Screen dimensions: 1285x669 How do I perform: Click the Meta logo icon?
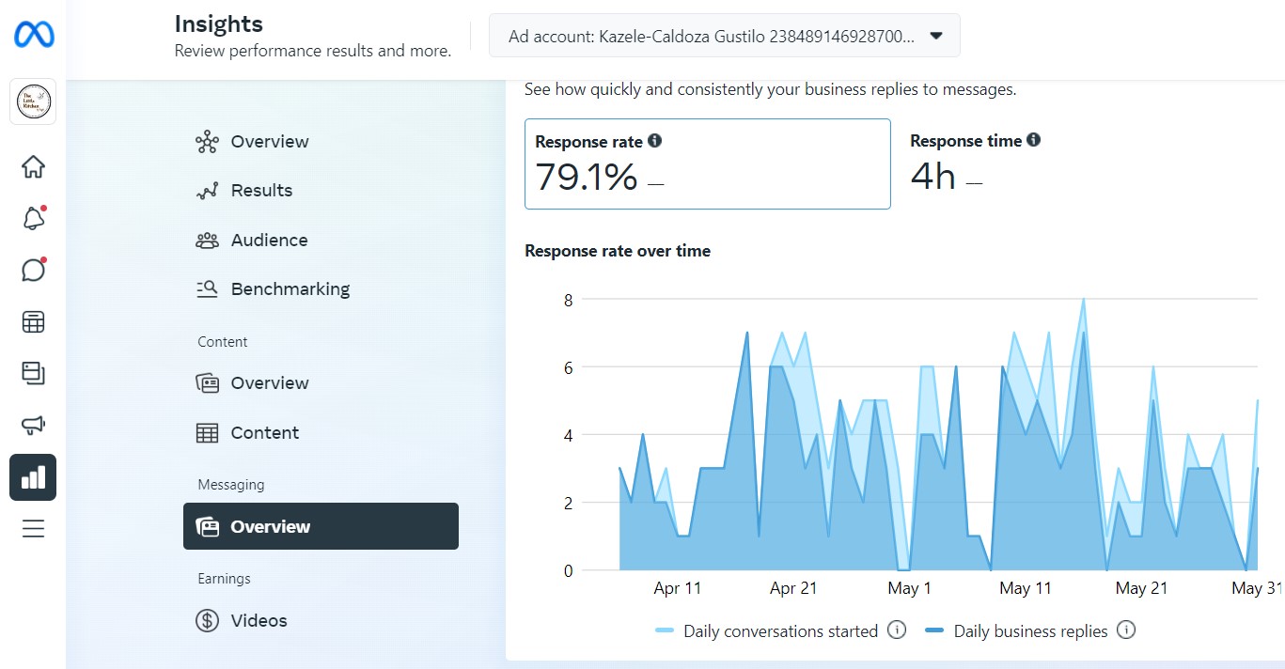34,36
